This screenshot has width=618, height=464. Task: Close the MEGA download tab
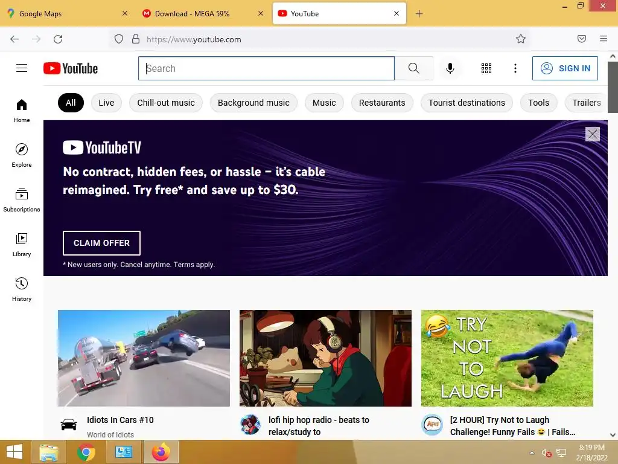(261, 13)
